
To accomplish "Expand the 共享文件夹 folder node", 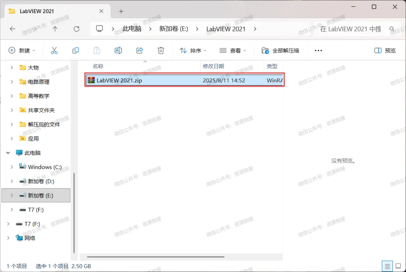I will click(x=12, y=110).
